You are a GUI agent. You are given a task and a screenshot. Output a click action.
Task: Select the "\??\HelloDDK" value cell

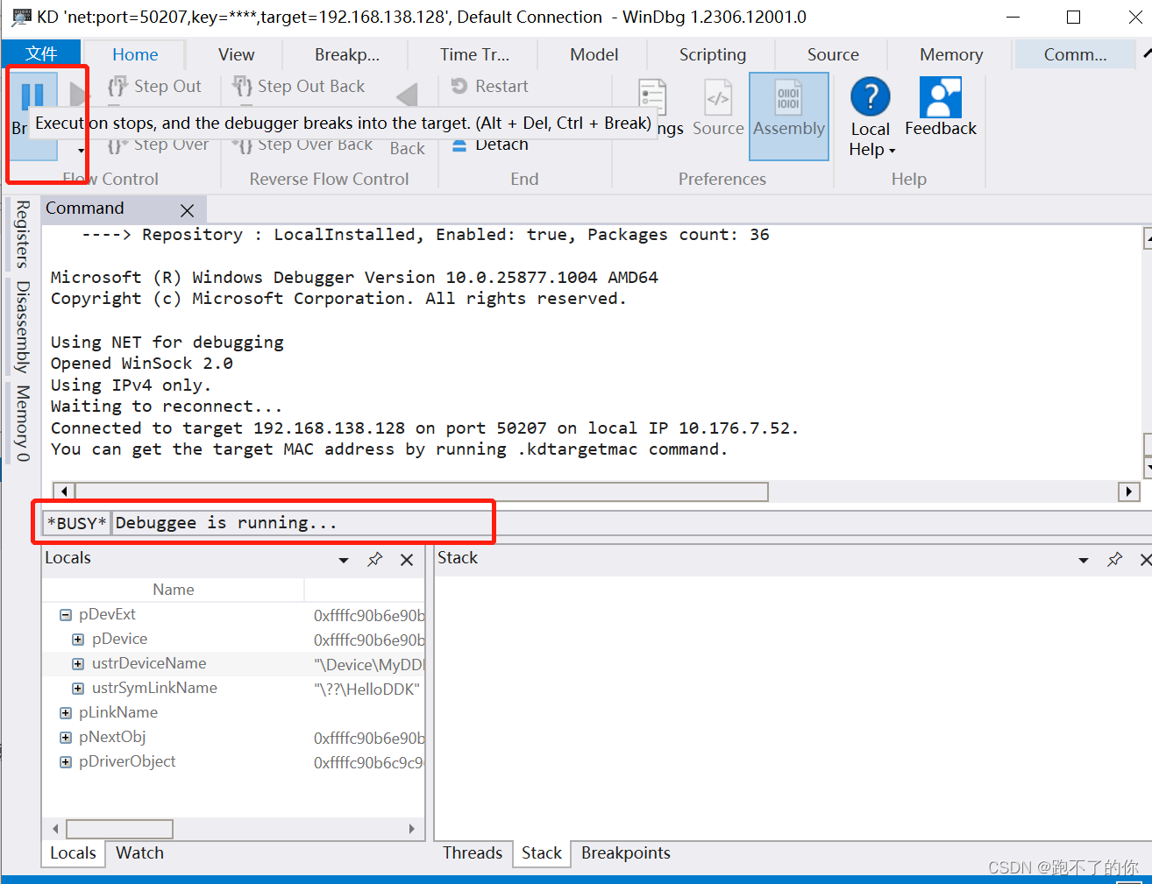[366, 689]
